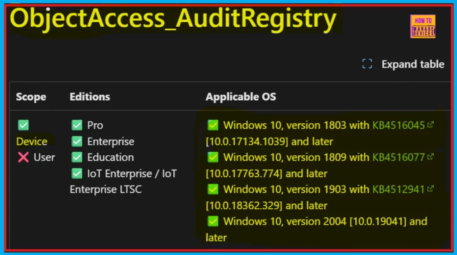Click the [10.0.18362.329] and later text
This screenshot has width=457, height=255.
point(267,206)
